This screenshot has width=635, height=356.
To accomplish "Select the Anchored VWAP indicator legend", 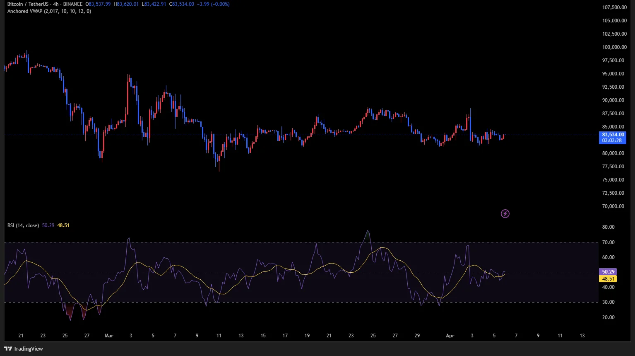I will (49, 11).
